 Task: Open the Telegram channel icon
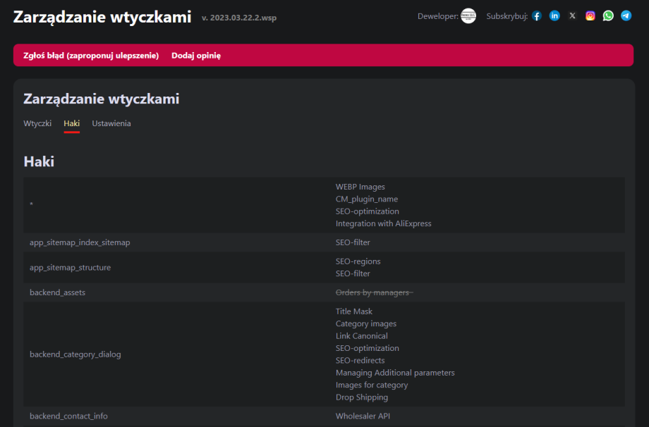[x=626, y=16]
